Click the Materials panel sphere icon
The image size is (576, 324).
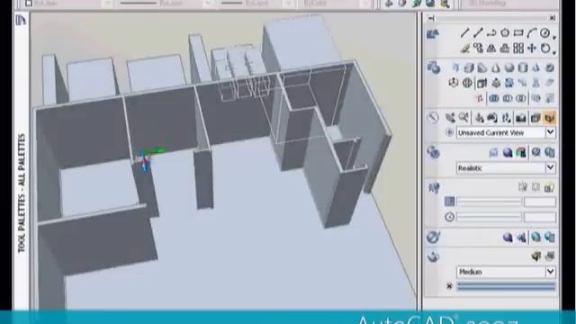(x=508, y=238)
